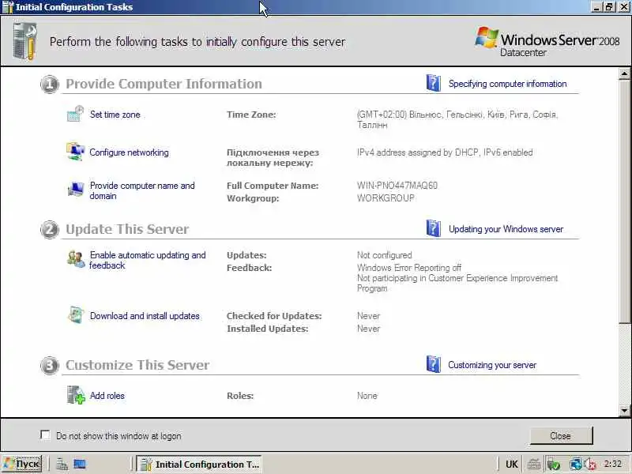Minimize the Initial Configuration Tasks window
The height and width of the screenshot is (474, 632).
pyautogui.click(x=597, y=7)
